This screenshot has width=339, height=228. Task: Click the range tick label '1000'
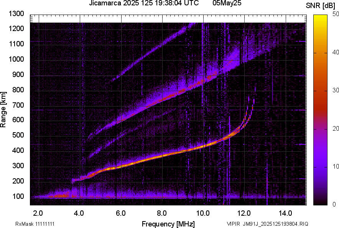click(16, 59)
